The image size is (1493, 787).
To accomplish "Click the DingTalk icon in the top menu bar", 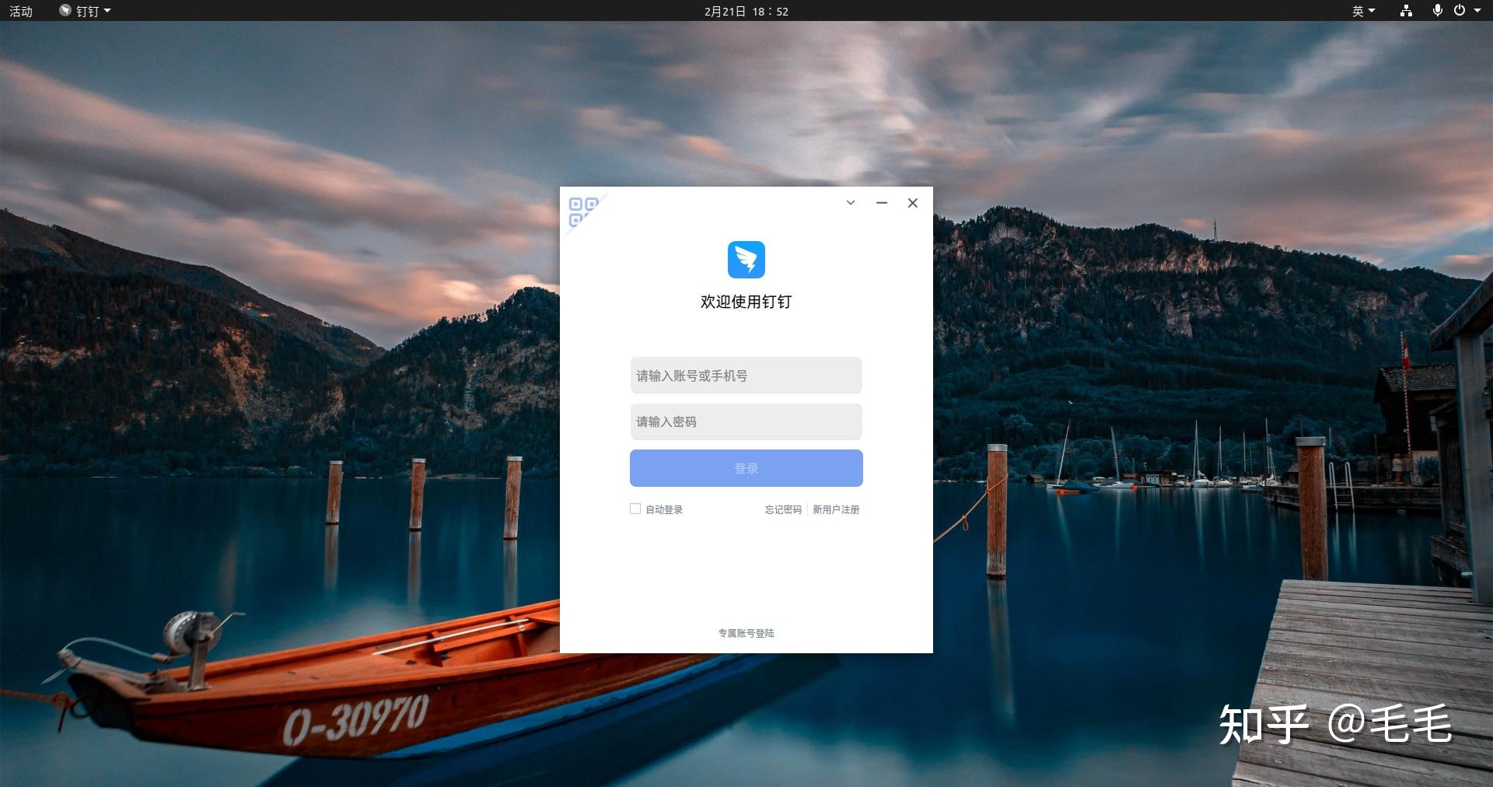I will click(x=65, y=11).
